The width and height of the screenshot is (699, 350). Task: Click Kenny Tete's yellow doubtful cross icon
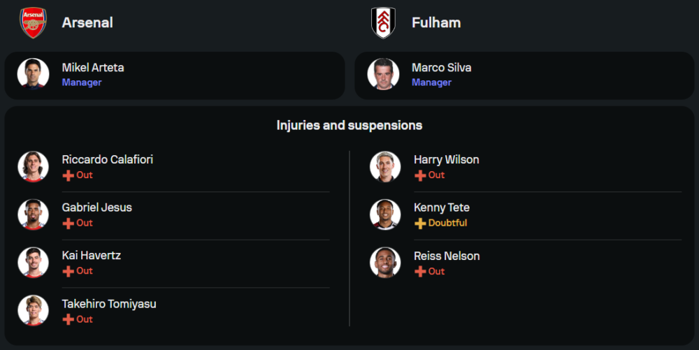(420, 224)
